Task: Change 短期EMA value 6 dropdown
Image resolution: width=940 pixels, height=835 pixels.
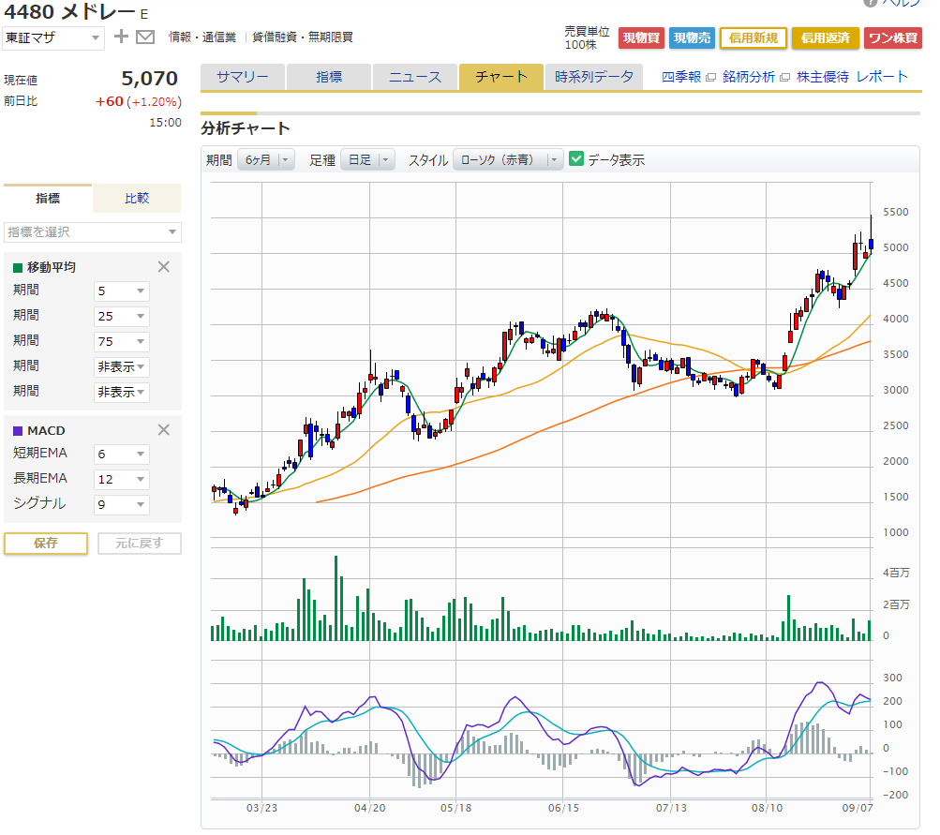Action: 122,455
